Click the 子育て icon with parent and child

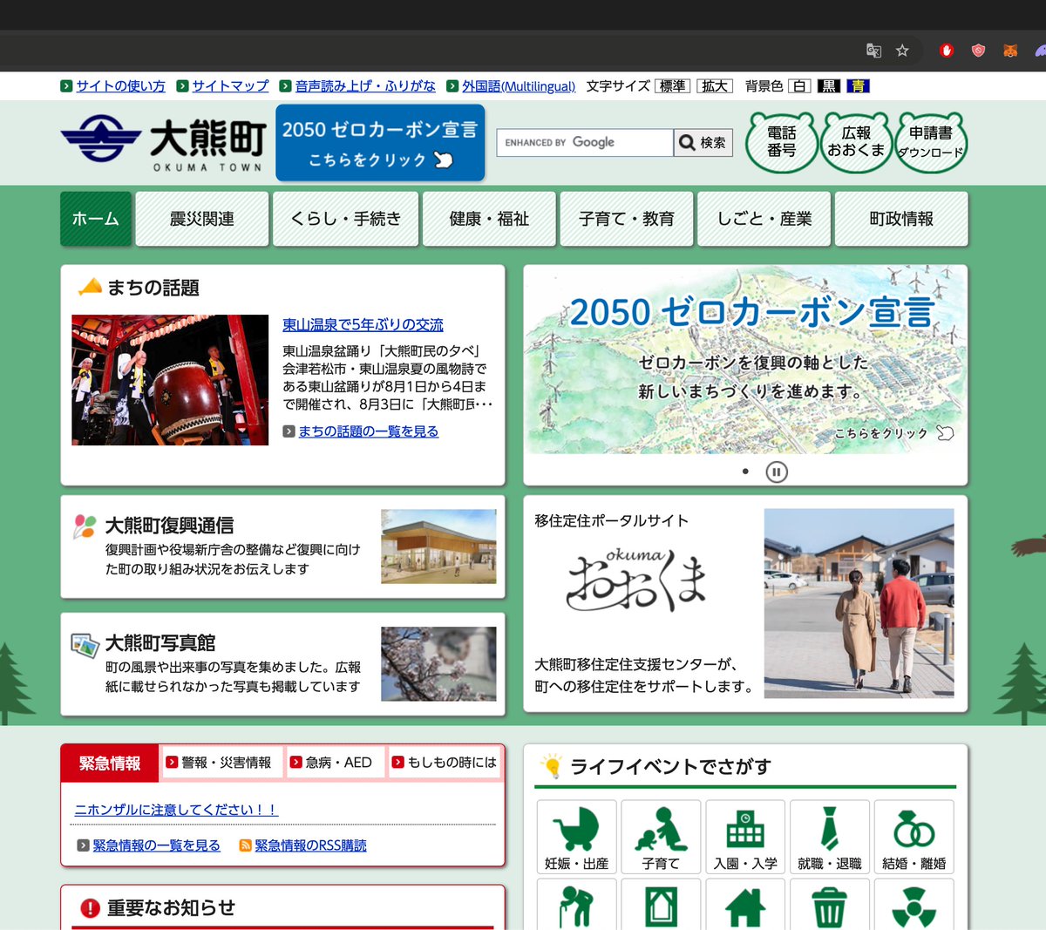pos(661,836)
